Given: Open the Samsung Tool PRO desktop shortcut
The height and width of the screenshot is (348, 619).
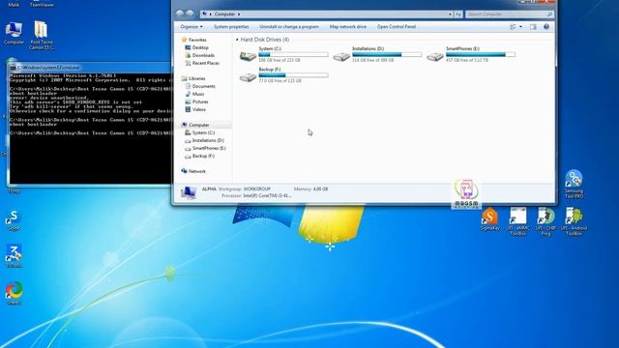Looking at the screenshot, I should pos(574,184).
